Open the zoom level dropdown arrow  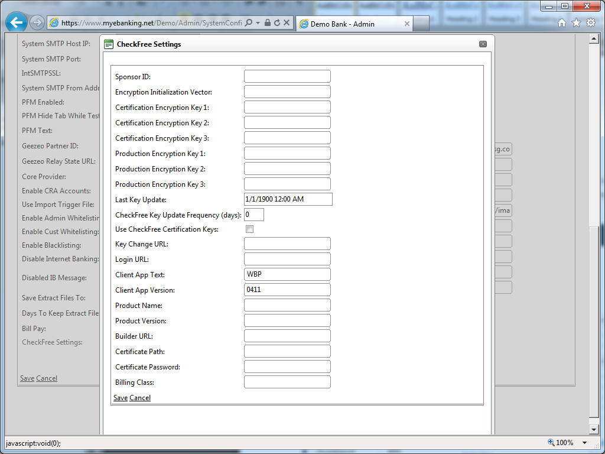[585, 443]
